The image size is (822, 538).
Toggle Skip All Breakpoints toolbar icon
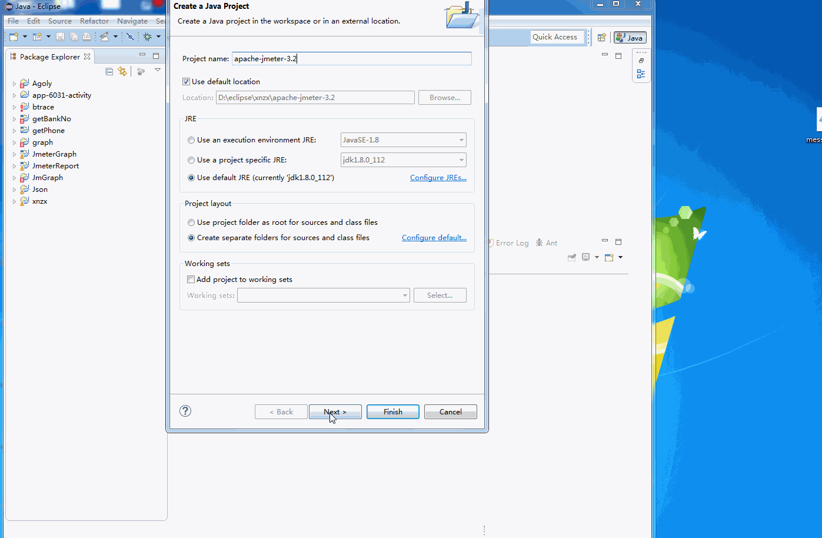click(130, 36)
